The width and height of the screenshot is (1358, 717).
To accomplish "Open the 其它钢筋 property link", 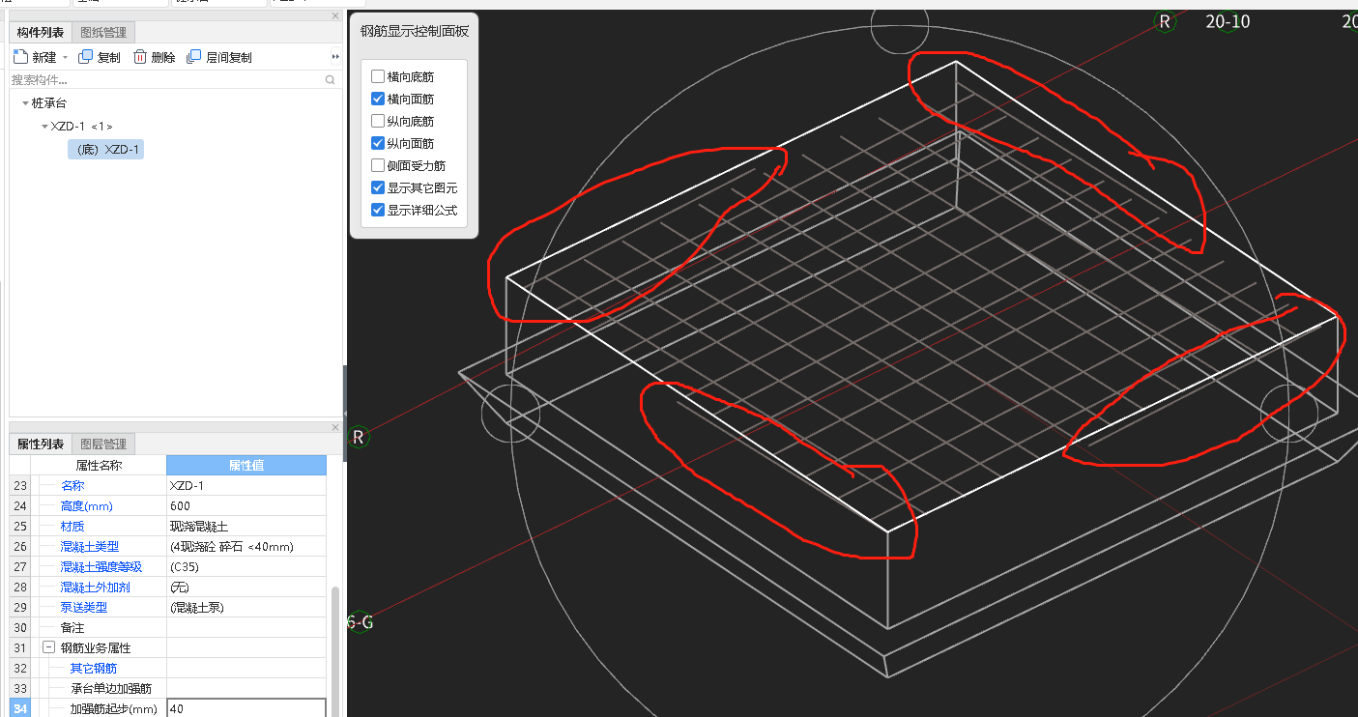I will coord(93,668).
